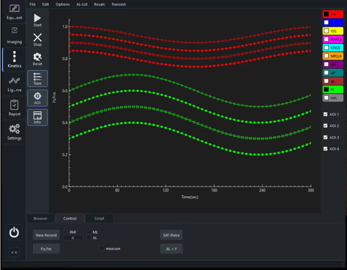Toggle the Fm curve checkbox
The width and height of the screenshot is (347, 270).
coord(326,14)
